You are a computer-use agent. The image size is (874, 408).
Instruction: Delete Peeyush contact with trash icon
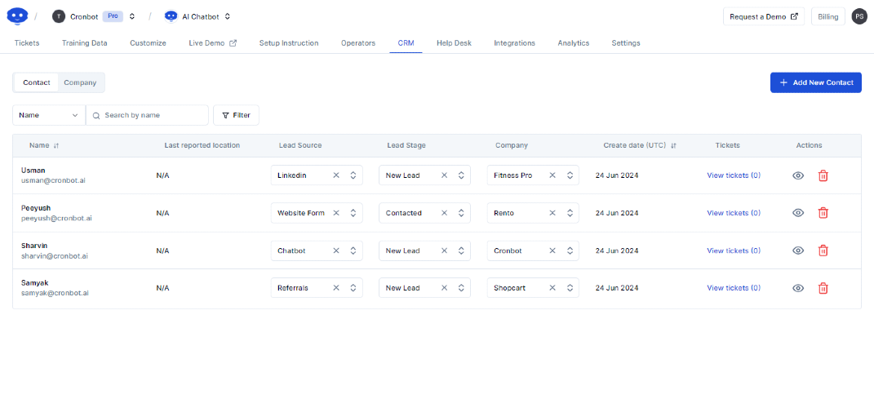click(x=823, y=213)
